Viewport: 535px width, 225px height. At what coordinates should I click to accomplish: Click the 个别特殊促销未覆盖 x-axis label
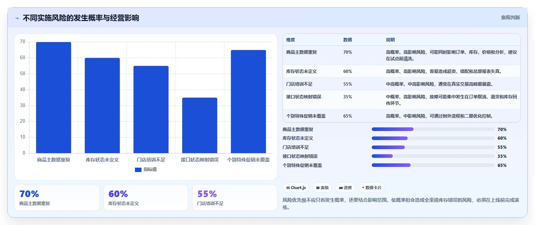point(248,160)
